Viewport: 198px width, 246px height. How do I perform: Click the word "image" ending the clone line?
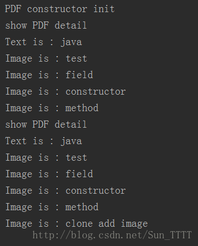(134, 224)
